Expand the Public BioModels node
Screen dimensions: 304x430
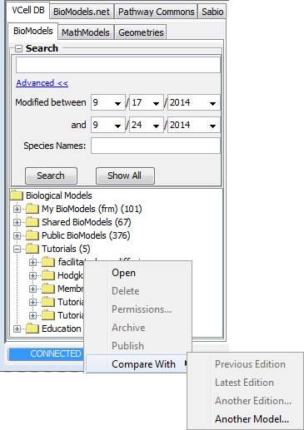17,235
